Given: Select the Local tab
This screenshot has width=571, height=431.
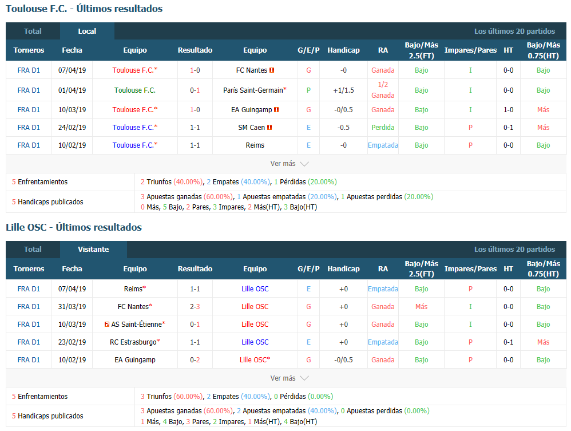Looking at the screenshot, I should (87, 31).
